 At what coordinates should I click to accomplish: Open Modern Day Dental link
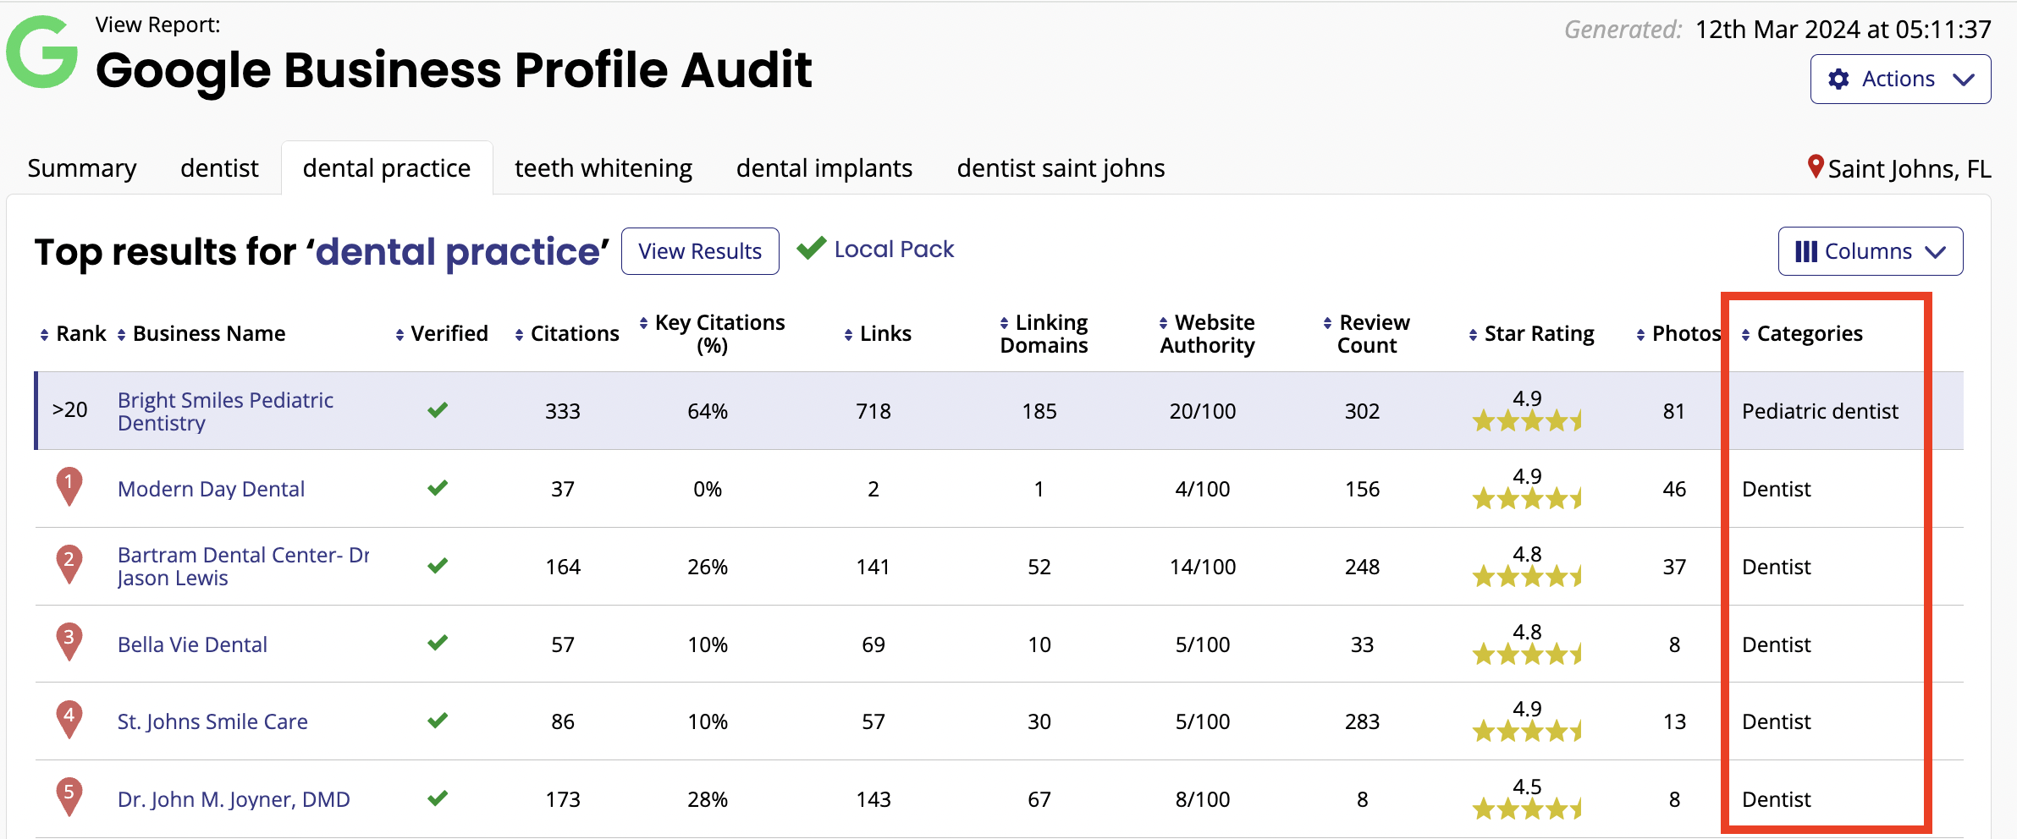[211, 489]
